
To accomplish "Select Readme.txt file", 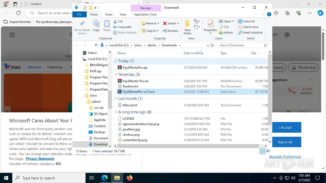I will pyautogui.click(x=130, y=86).
